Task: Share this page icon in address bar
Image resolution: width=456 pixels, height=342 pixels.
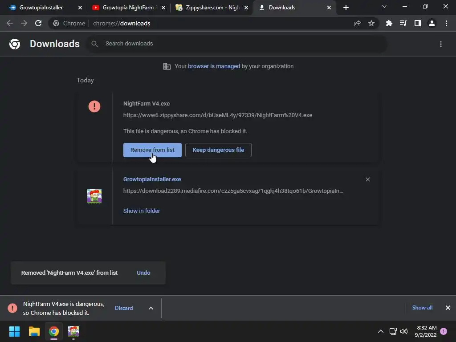Action: coord(357,23)
